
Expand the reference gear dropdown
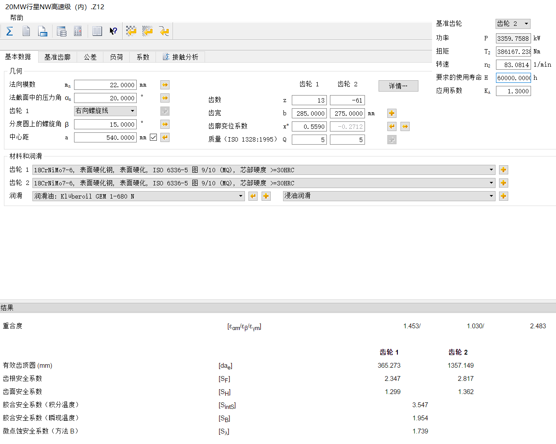[513, 24]
